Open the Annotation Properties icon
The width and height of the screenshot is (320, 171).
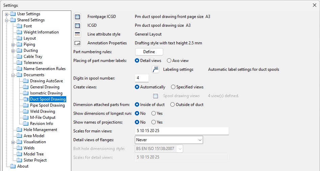click(x=77, y=43)
